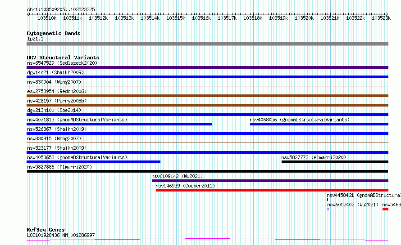This screenshot has height=245, width=401.
Task: Click the red bar under nsv546939
Action: [x=272, y=190]
